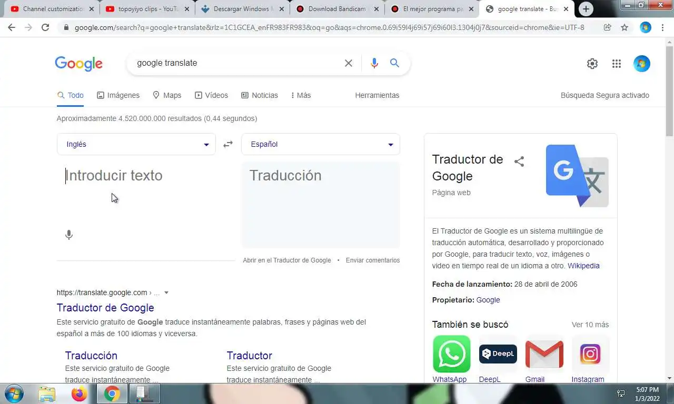Screen dimensions: 674x404
Task: Click the Chrome address bar URL
Action: click(x=329, y=27)
